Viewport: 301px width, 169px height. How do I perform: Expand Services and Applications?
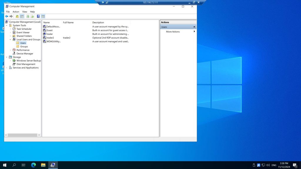[7, 68]
